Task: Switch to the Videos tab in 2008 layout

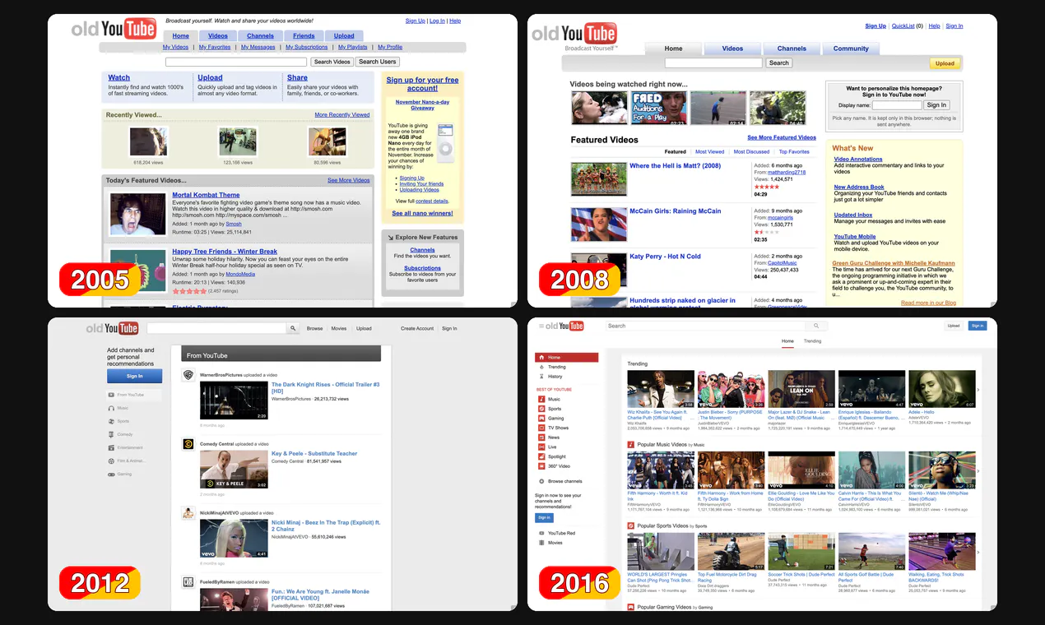Action: [732, 49]
